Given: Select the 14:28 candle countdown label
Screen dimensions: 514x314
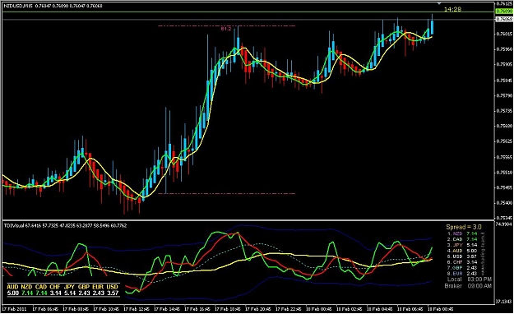Looking at the screenshot, I should 452,9.
